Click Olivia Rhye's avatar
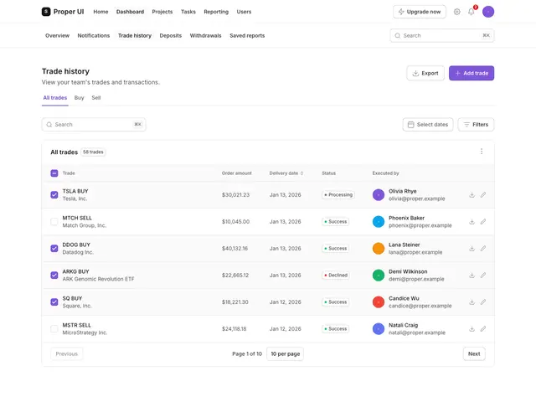Image resolution: width=536 pixels, height=402 pixels. [378, 195]
